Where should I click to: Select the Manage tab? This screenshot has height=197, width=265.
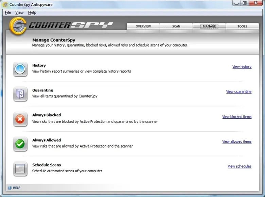click(209, 26)
